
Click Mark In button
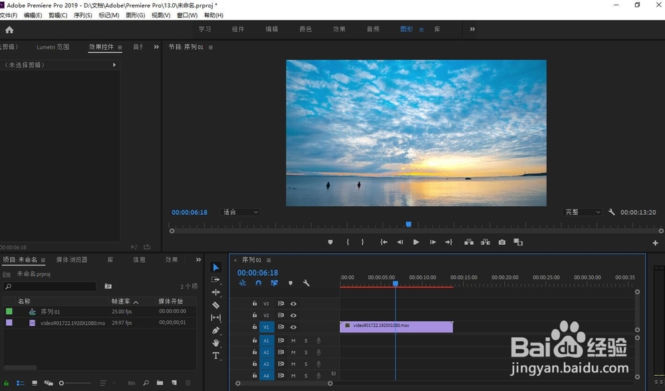(x=347, y=242)
